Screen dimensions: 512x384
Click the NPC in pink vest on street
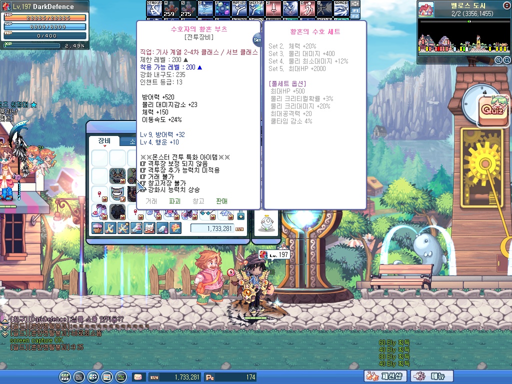click(x=208, y=277)
